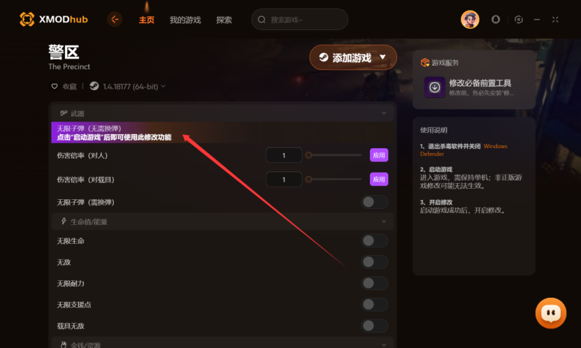Click the 搜索游戏 search field
Screen dimensions: 581x348
coord(300,20)
